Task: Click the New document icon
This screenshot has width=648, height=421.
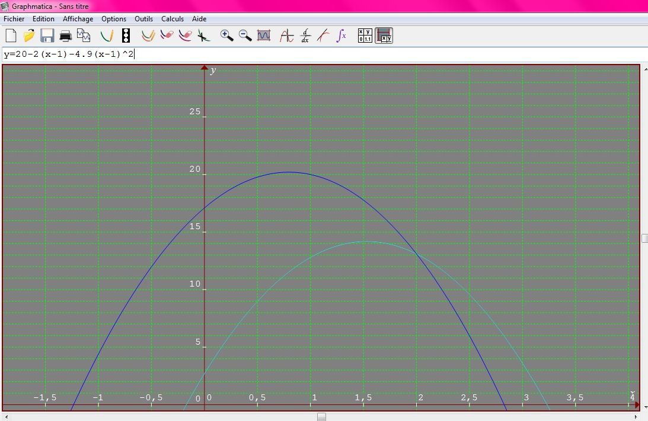Action: 11,36
